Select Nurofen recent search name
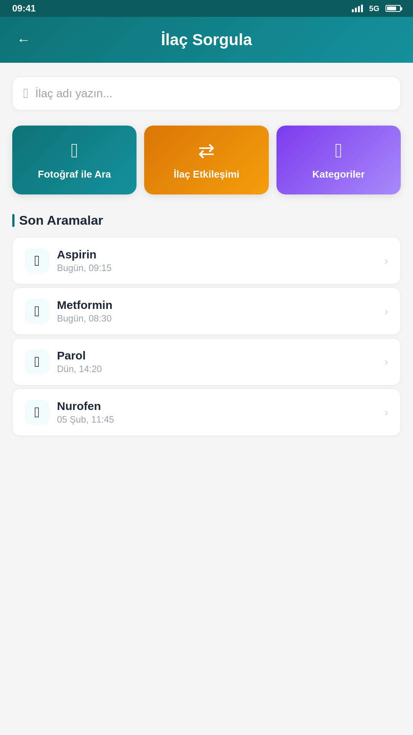 point(79,406)
